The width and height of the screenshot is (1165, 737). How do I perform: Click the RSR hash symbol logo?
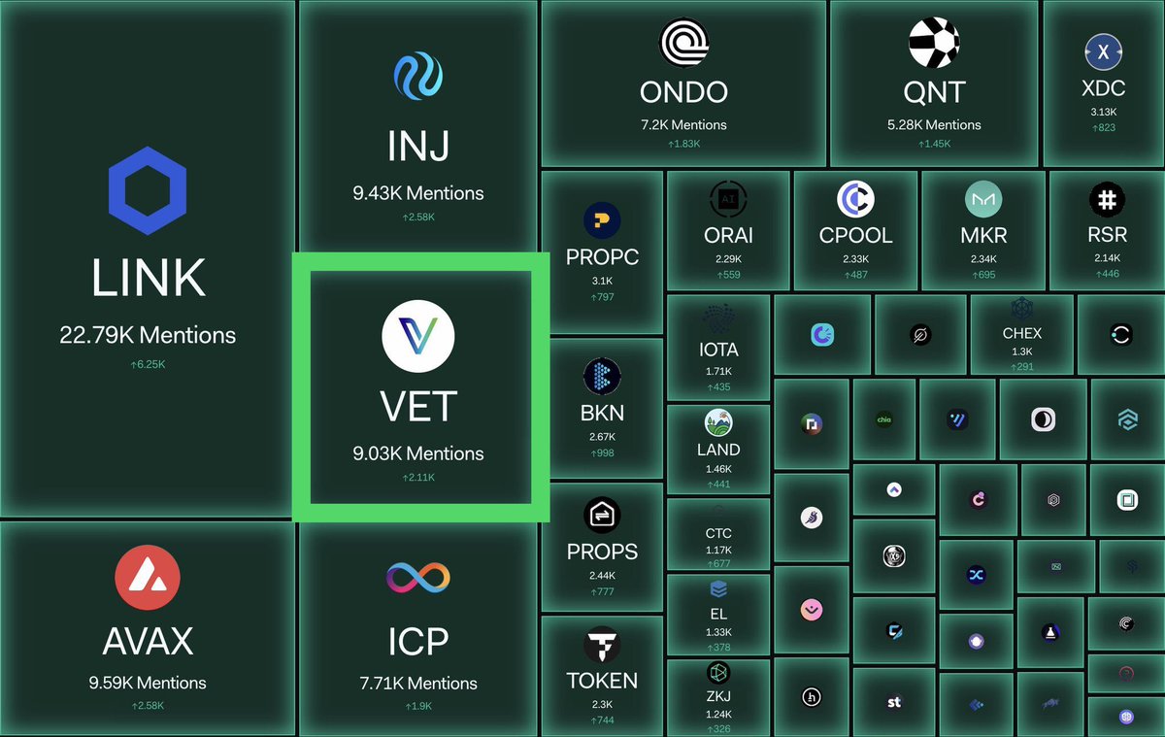[1107, 199]
